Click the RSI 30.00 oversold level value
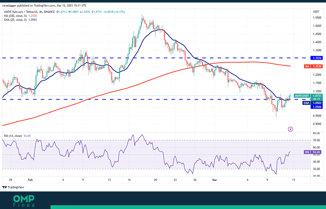Screen dimensions: 326x209 [317, 169]
